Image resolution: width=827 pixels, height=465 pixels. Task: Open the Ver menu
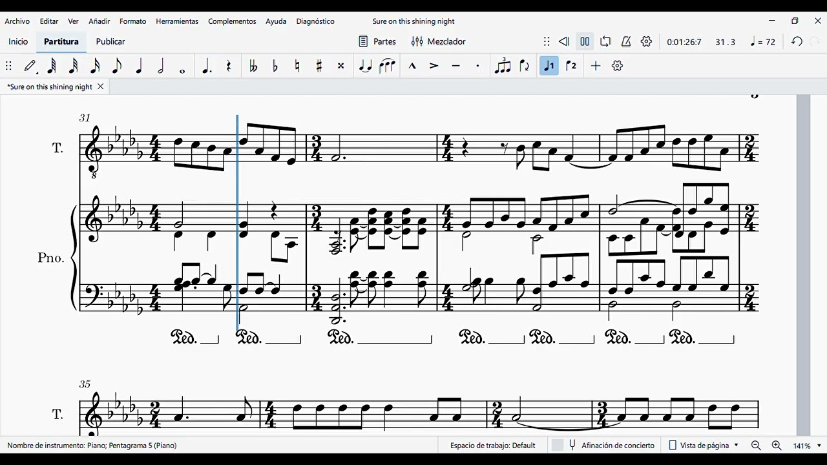pyautogui.click(x=74, y=21)
